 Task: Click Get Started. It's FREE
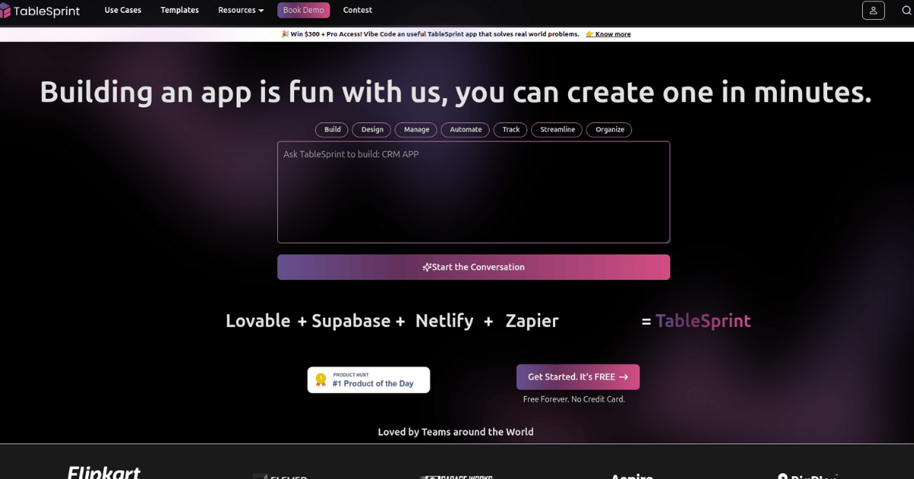tap(577, 376)
